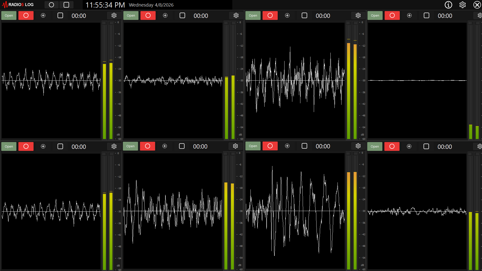
Task: Open the application info dialog
Action: (448, 5)
